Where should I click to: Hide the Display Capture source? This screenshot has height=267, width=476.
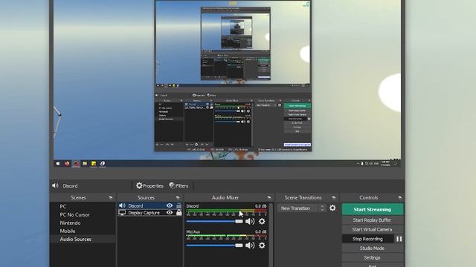click(170, 213)
